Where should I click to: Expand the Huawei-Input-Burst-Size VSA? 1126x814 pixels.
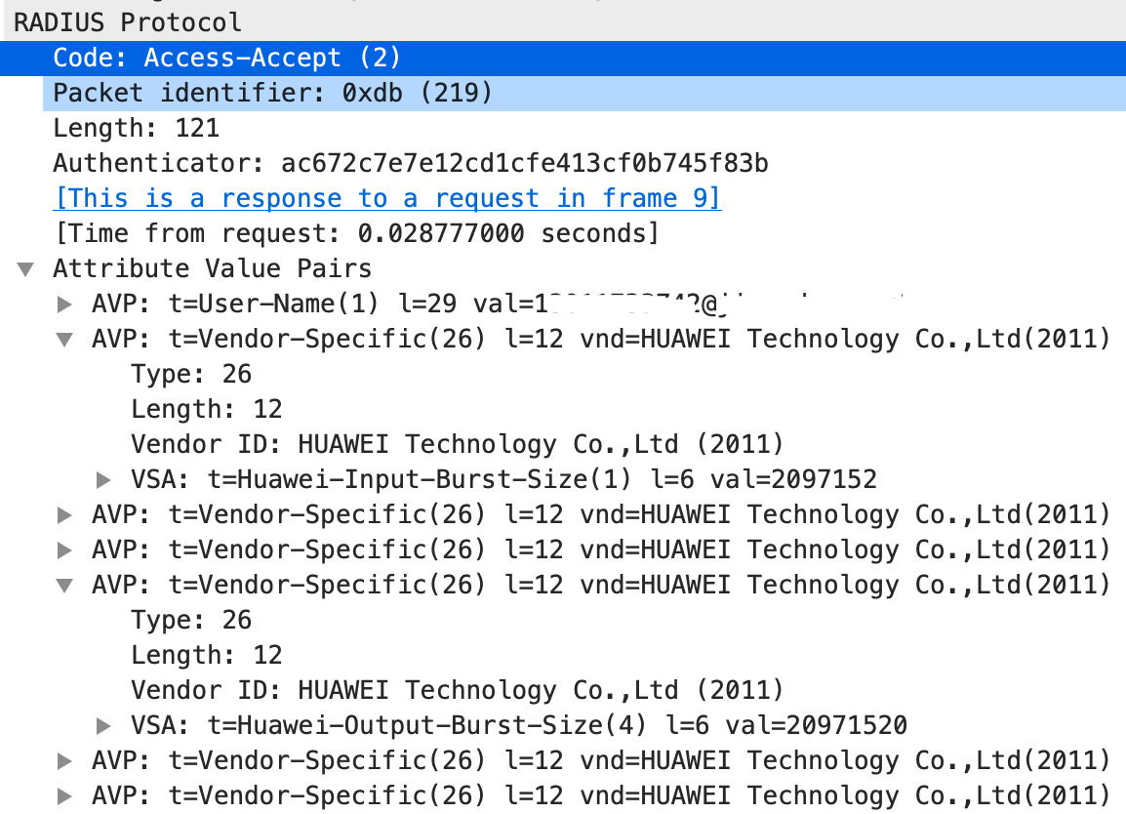103,480
